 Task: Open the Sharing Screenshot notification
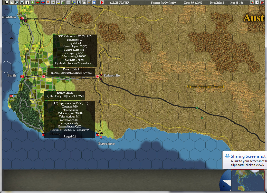pyautogui.click(x=245, y=160)
